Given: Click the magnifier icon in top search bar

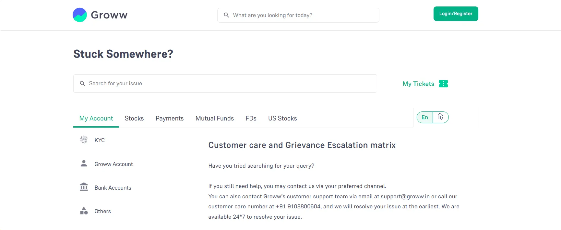Looking at the screenshot, I should coord(226,15).
